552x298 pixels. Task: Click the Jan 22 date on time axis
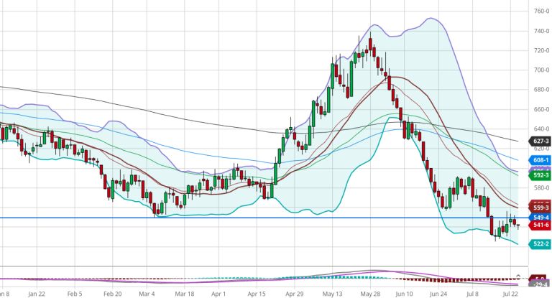click(37, 294)
